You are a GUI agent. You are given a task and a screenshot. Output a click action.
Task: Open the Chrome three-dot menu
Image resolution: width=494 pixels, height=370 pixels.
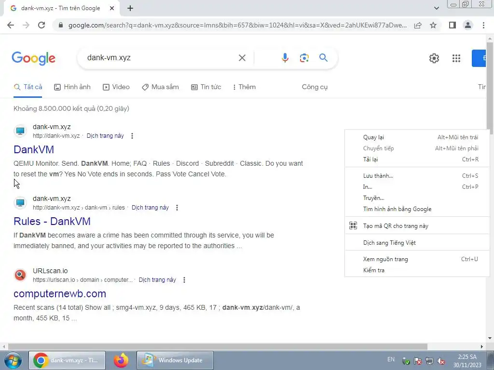point(483,25)
